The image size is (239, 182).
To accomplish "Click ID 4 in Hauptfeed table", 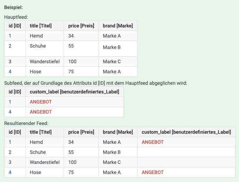I will [x=10, y=72].
